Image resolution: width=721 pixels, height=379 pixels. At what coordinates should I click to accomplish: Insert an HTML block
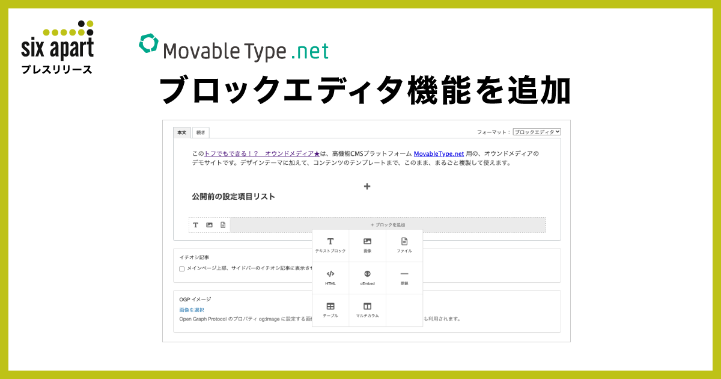click(x=330, y=278)
